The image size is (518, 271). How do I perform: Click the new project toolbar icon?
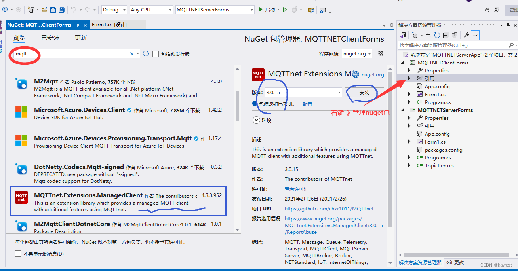(x=31, y=9)
